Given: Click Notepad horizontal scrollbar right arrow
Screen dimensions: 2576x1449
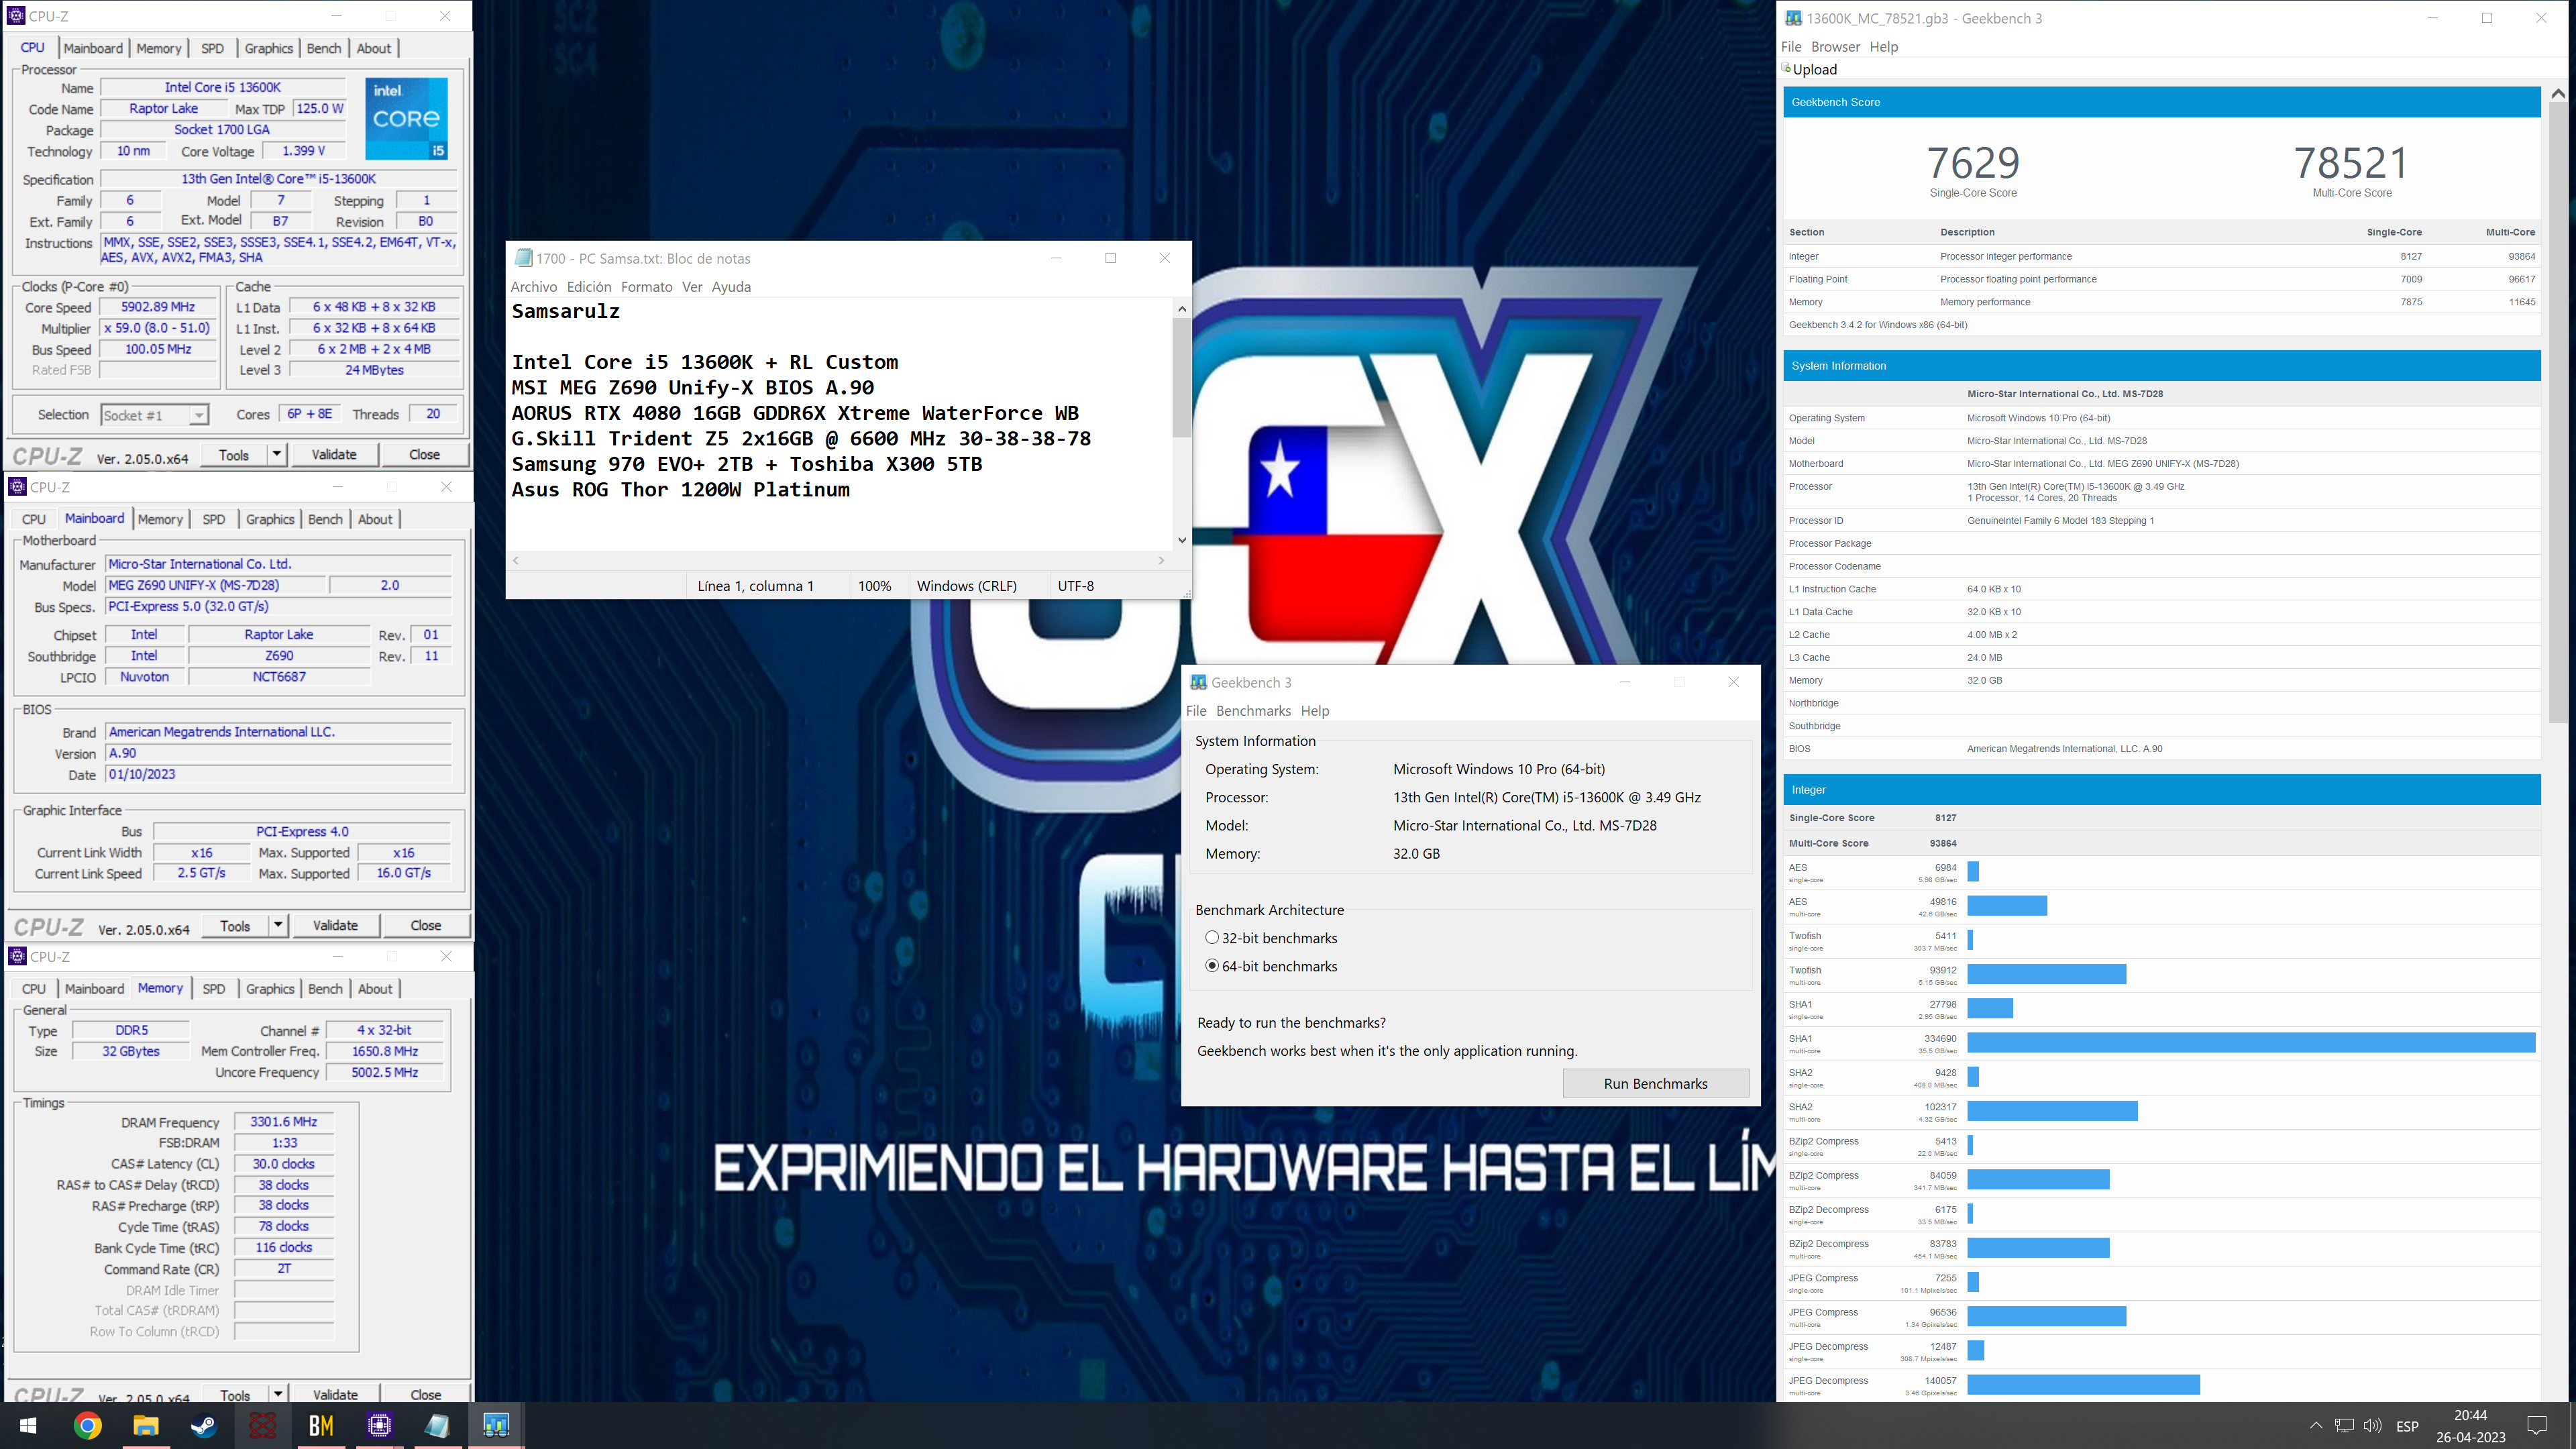Looking at the screenshot, I should [x=1161, y=561].
